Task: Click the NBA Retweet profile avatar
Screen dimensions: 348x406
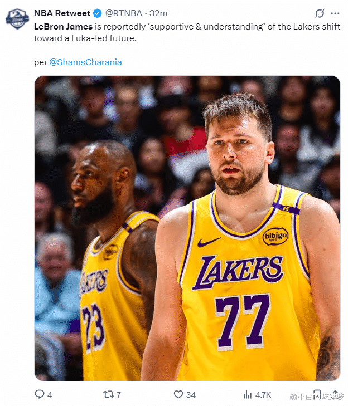Action: point(17,19)
